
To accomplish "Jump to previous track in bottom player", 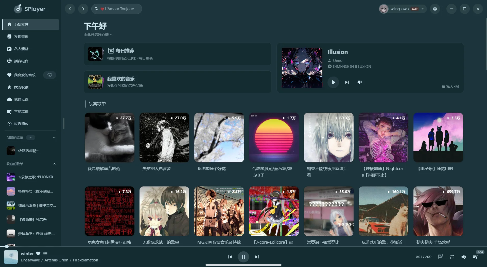I will pos(230,257).
